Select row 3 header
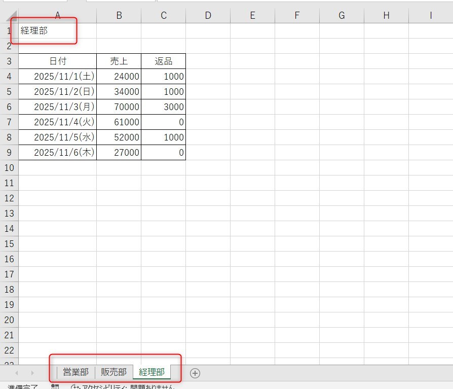 coord(9,61)
